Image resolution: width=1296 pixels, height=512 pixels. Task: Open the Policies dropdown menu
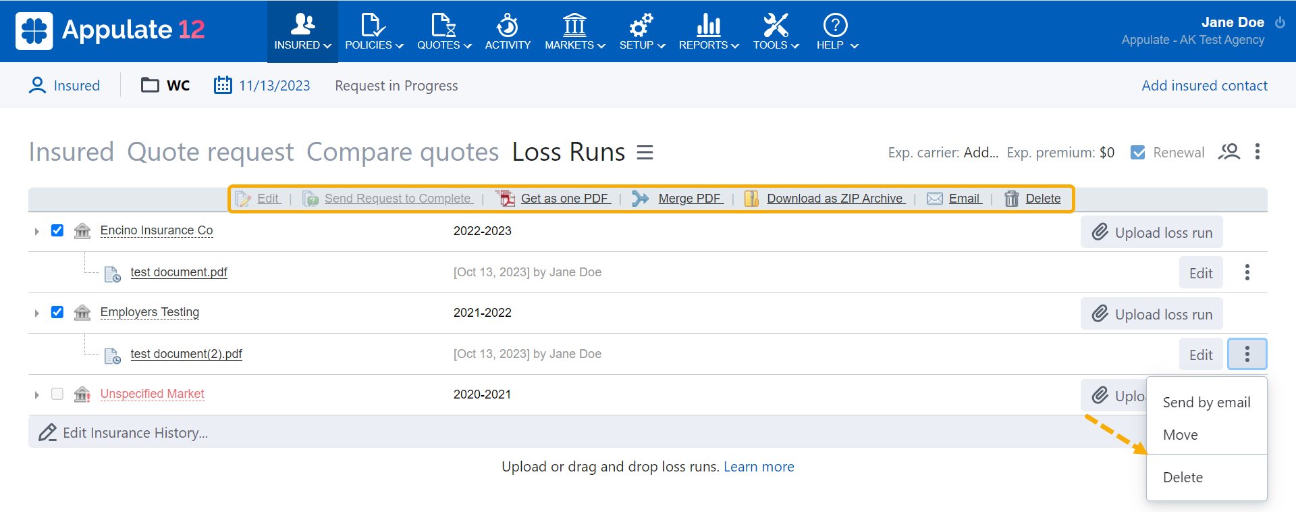tap(374, 31)
